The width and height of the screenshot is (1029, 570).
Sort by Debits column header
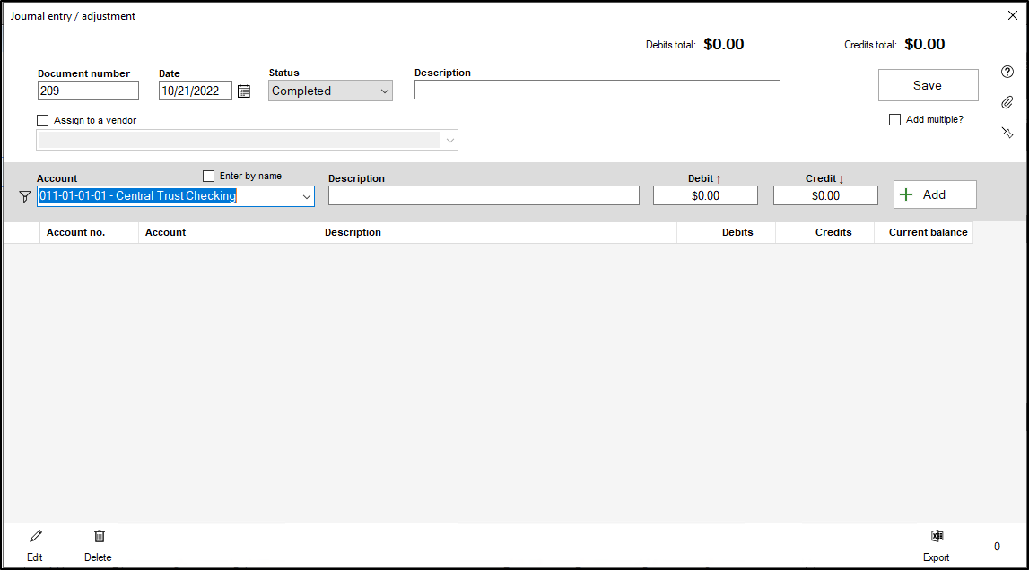click(x=727, y=232)
